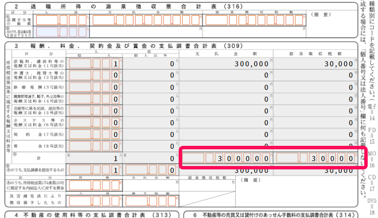Click the 個人以外 field in the 支払調書を提出するもの row
Viewport: 378px width, 218px height.
pos(151,170)
